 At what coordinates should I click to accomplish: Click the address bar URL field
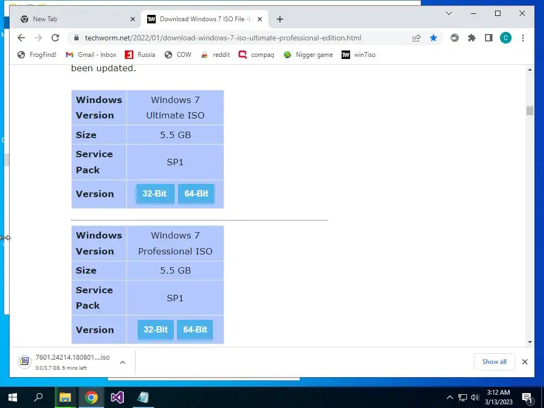pos(223,38)
